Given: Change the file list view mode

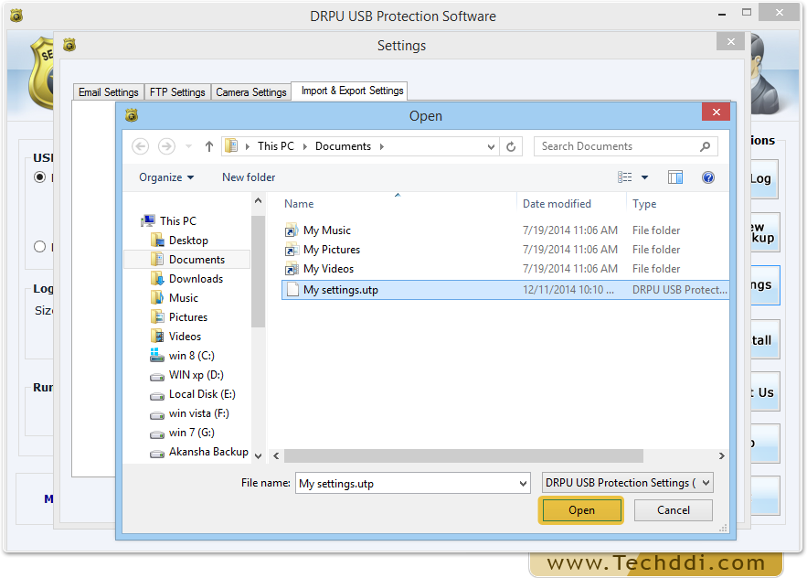Looking at the screenshot, I should pos(625,177).
